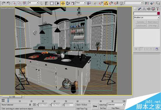Open the key filter 'Selected' dropdown
This screenshot has width=161, height=110.
tap(116, 105)
